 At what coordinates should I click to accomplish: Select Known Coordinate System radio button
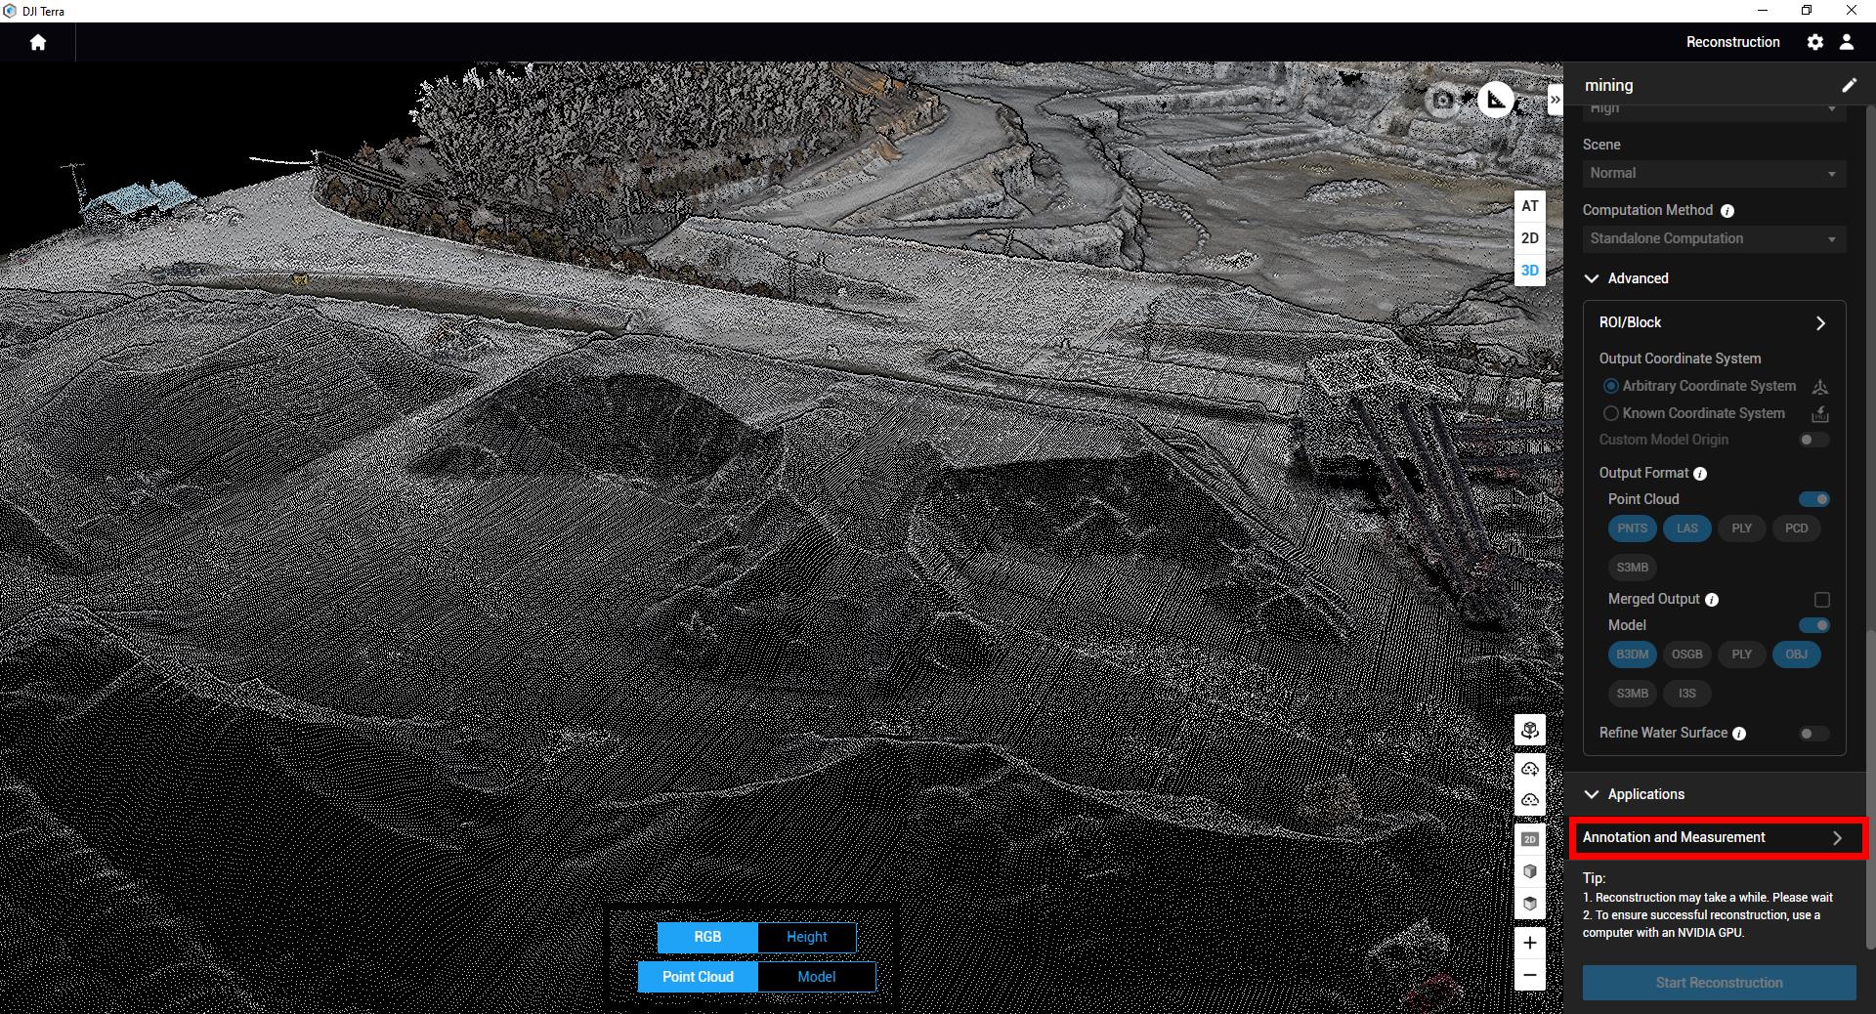pos(1611,413)
